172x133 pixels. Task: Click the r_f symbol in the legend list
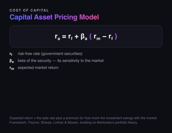11,54
